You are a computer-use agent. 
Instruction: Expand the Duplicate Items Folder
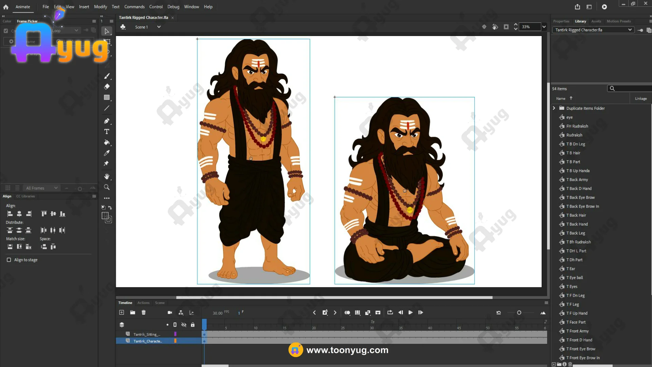(554, 108)
